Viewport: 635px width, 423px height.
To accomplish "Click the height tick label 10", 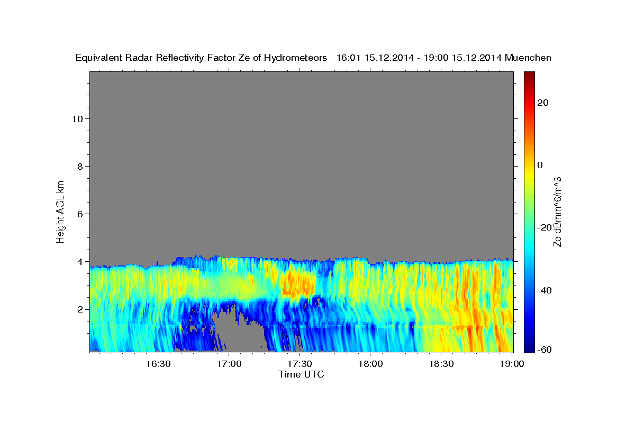I will point(77,118).
